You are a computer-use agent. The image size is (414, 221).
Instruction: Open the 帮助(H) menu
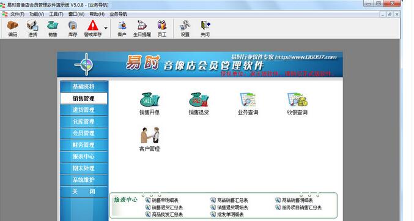point(97,14)
